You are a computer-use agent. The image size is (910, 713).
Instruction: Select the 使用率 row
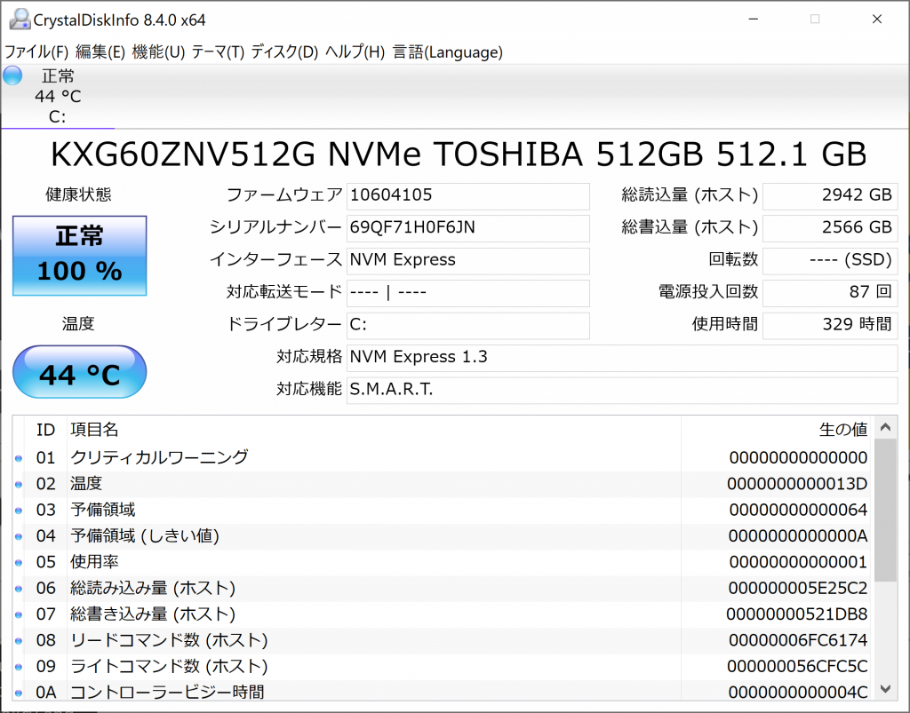[x=442, y=562]
